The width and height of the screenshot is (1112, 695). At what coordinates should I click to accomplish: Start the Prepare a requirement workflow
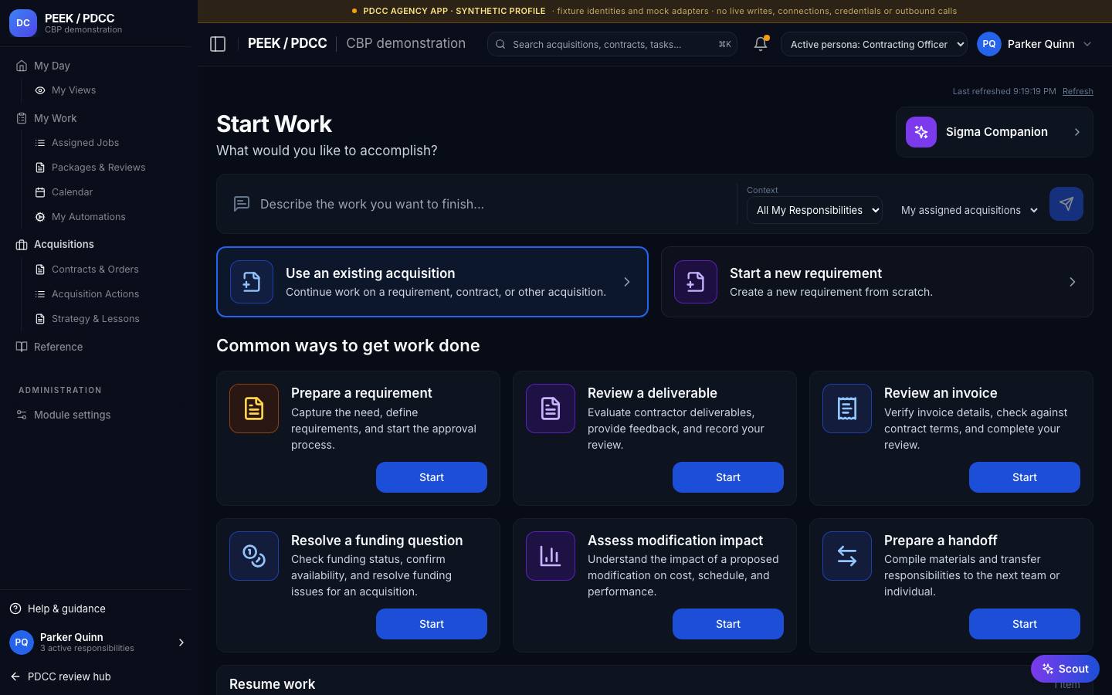pos(432,477)
